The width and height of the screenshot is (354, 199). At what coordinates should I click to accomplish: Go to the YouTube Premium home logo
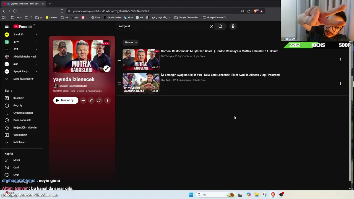[23, 26]
